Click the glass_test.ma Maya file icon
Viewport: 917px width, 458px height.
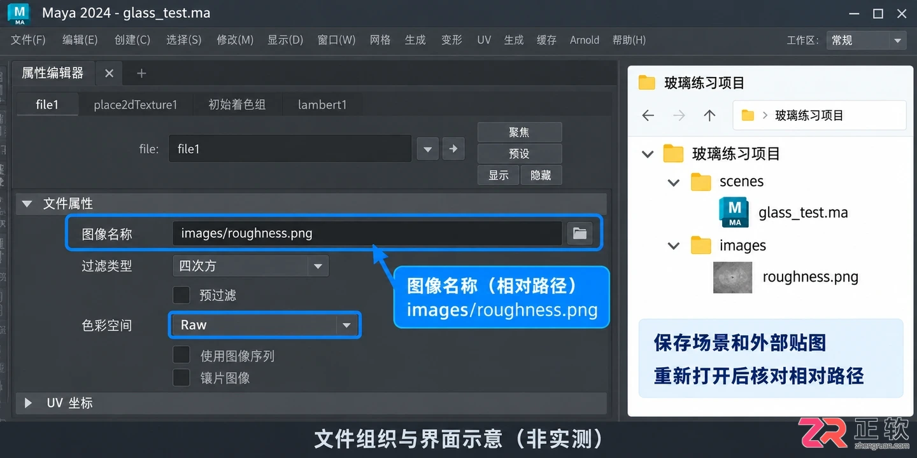pos(734,212)
